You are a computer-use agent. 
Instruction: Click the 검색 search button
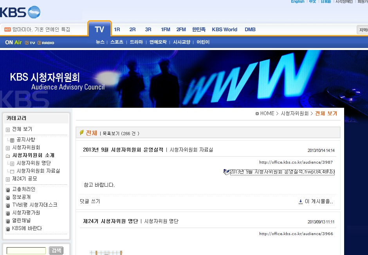(x=56, y=251)
